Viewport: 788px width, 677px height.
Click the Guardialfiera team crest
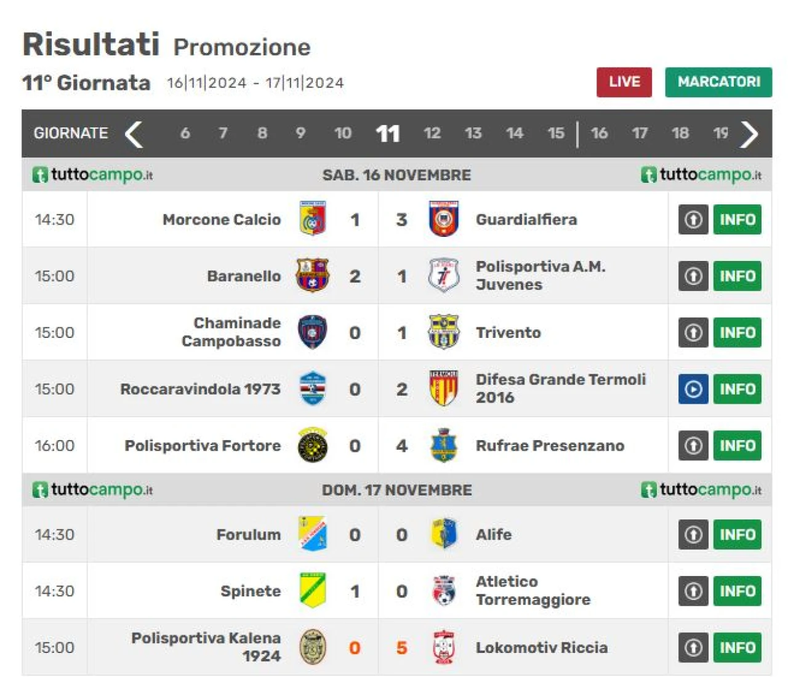coord(443,219)
